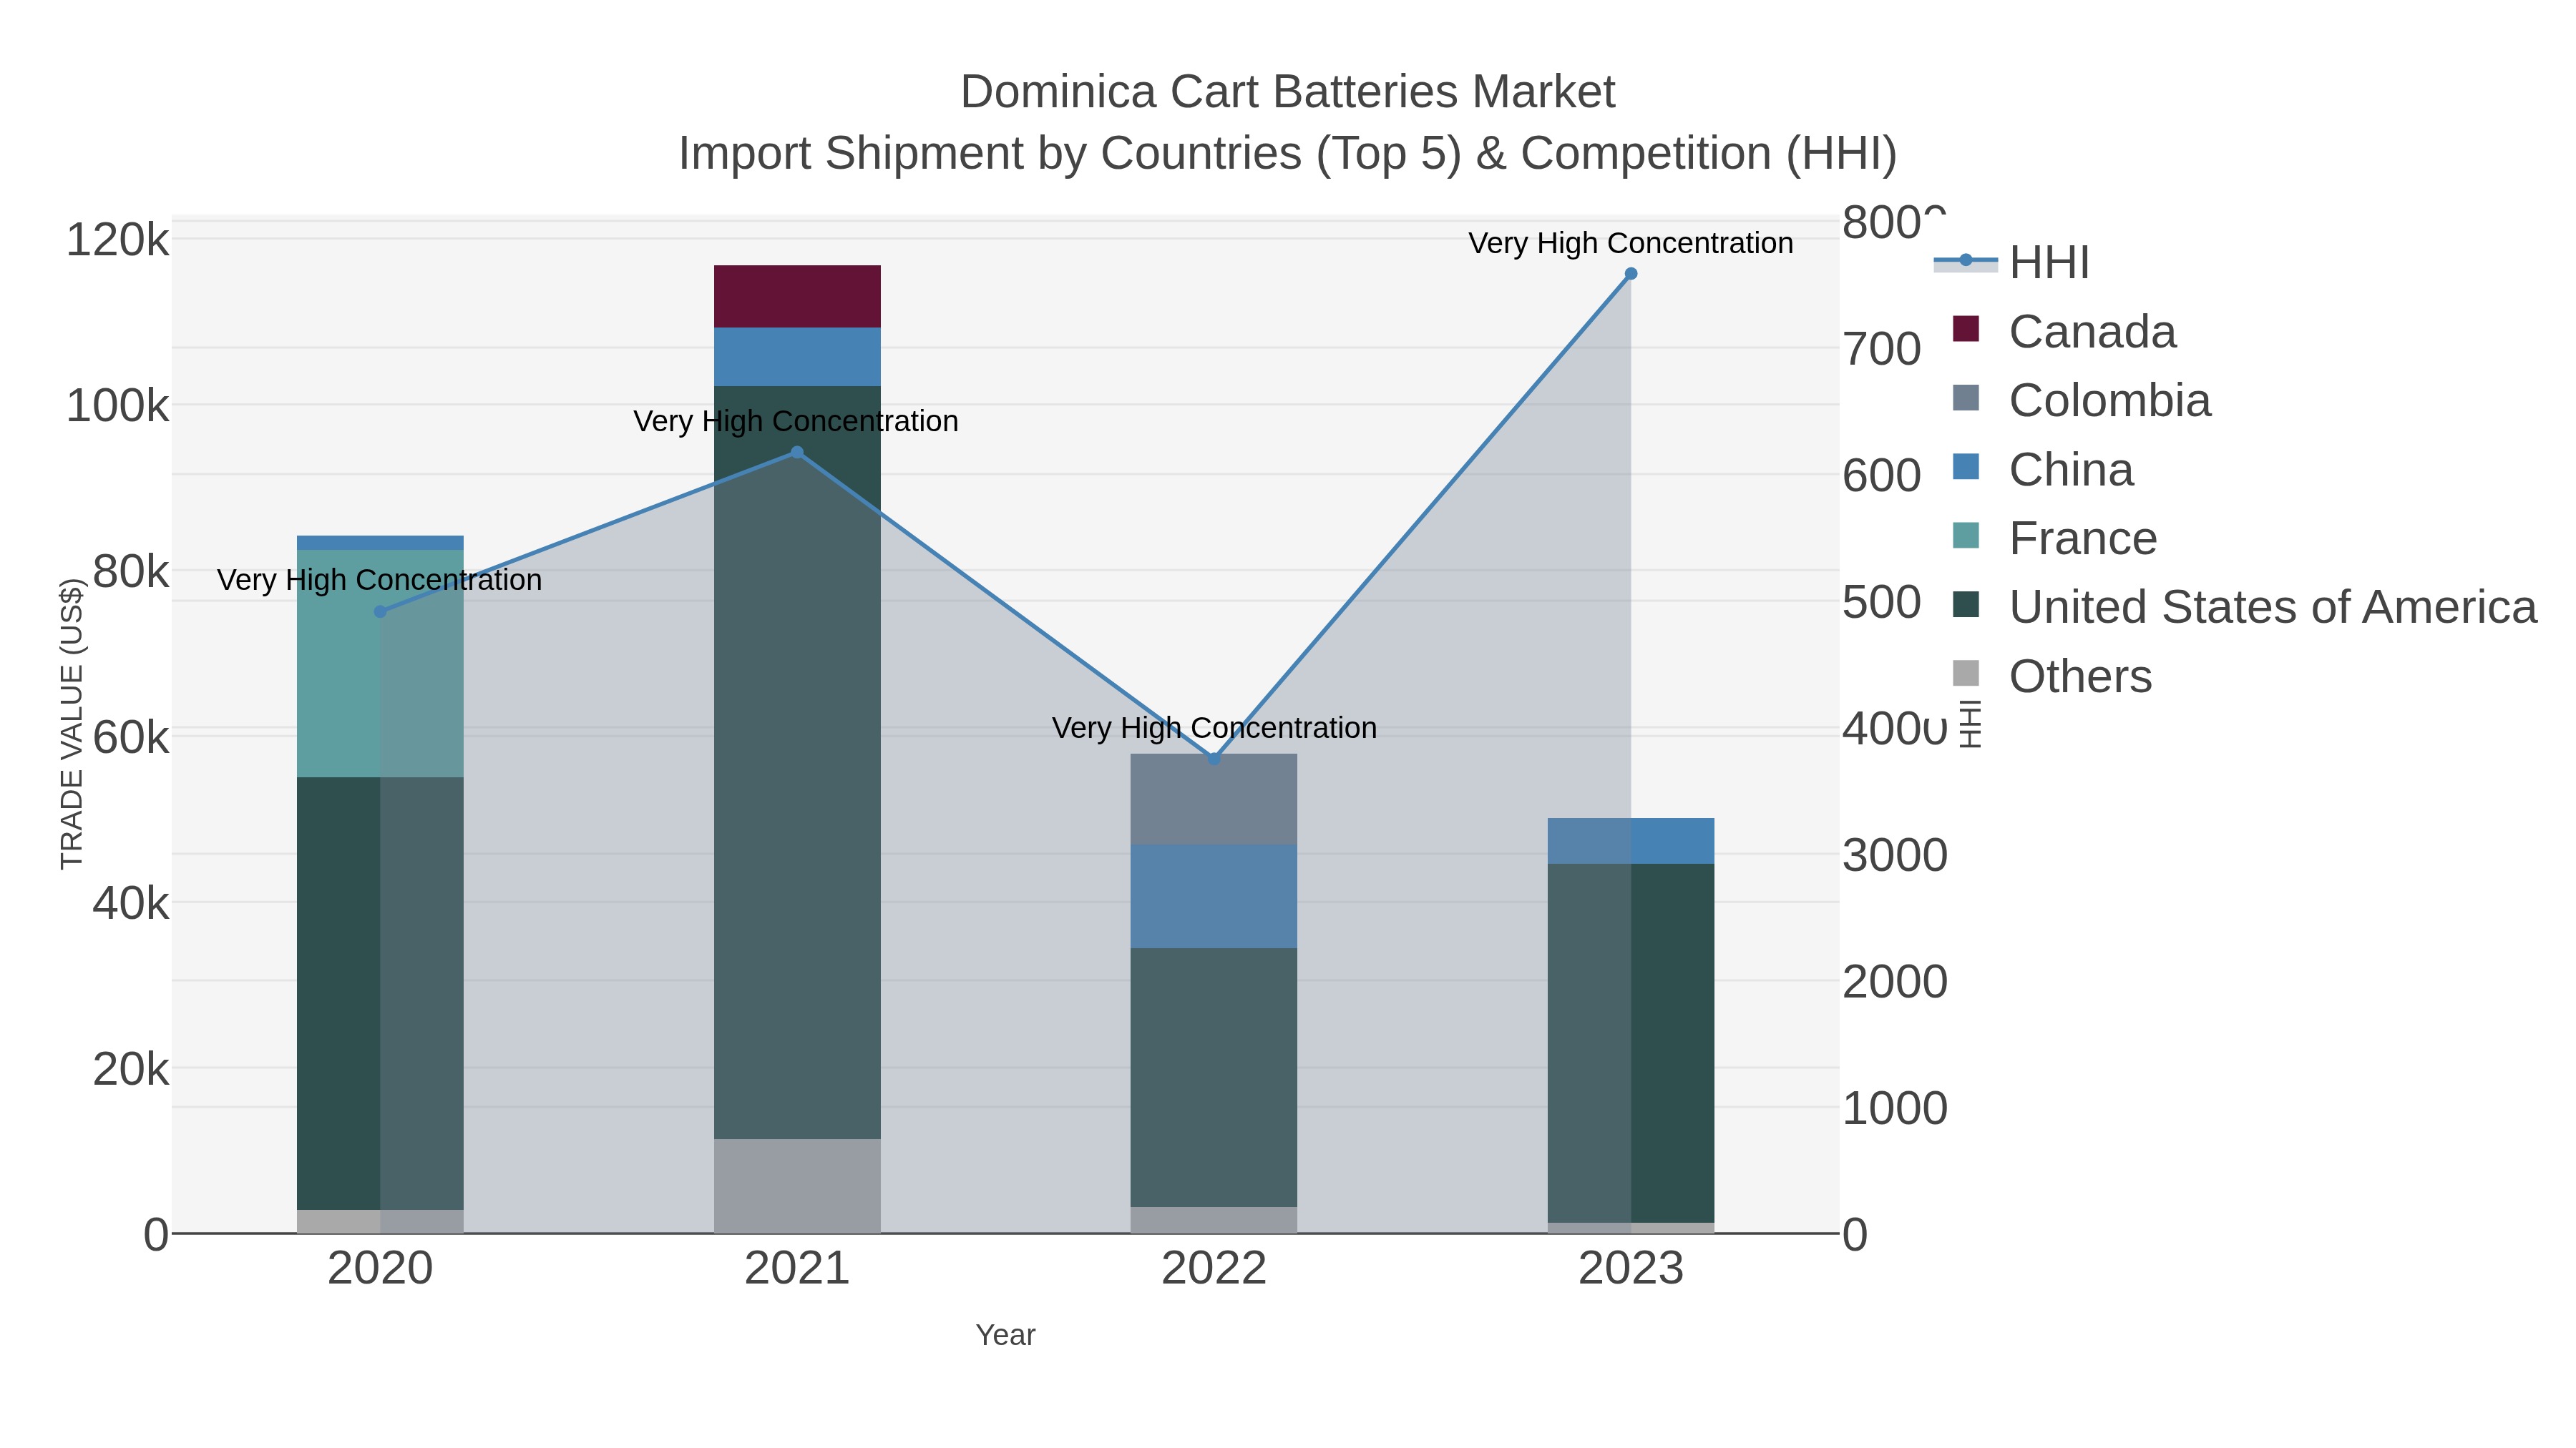The width and height of the screenshot is (2576, 1448).
Task: Click the 120k y-axis tick label
Action: tap(118, 241)
